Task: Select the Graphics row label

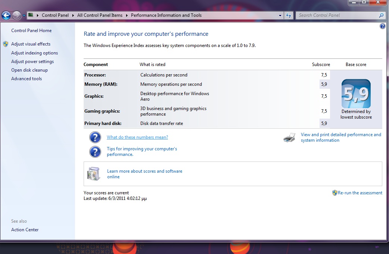Action: [x=94, y=96]
